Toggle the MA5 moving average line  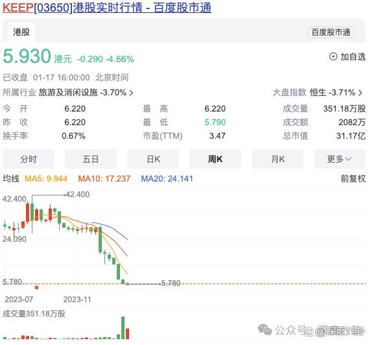[46, 178]
